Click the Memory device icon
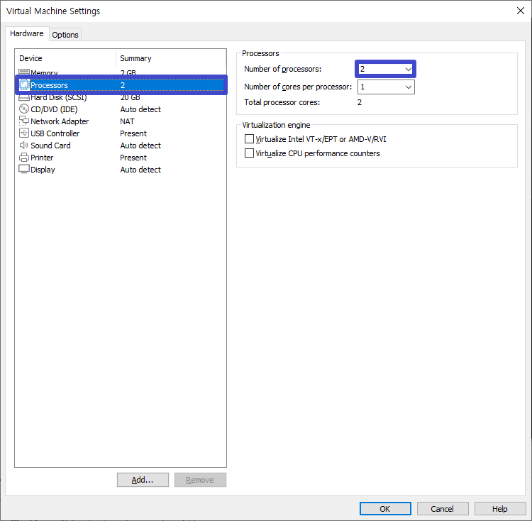This screenshot has width=532, height=521. pyautogui.click(x=23, y=72)
